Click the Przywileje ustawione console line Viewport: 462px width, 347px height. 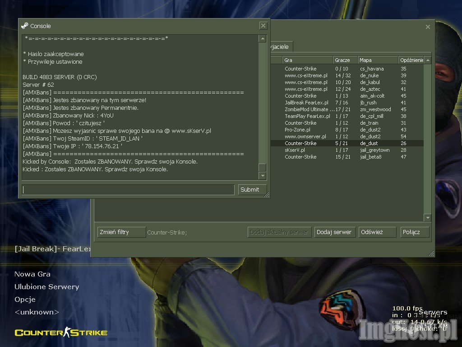pyautogui.click(x=53, y=62)
